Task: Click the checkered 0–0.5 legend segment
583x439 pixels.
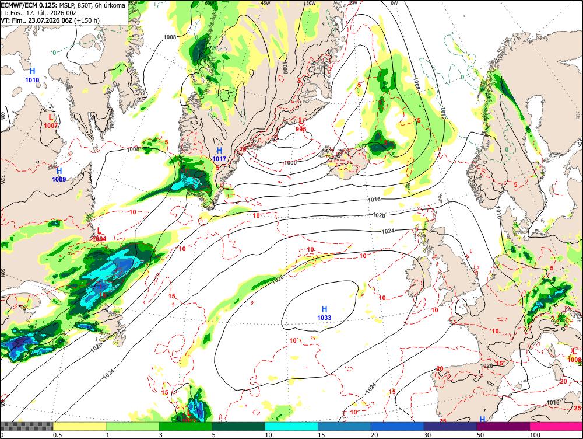Action: pyautogui.click(x=26, y=426)
